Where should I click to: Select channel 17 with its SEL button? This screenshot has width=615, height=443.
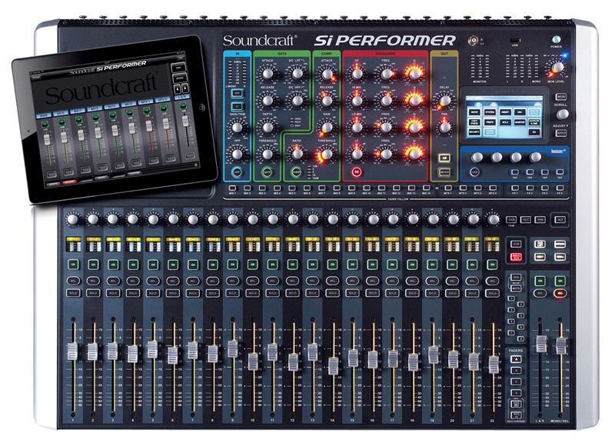point(392,281)
